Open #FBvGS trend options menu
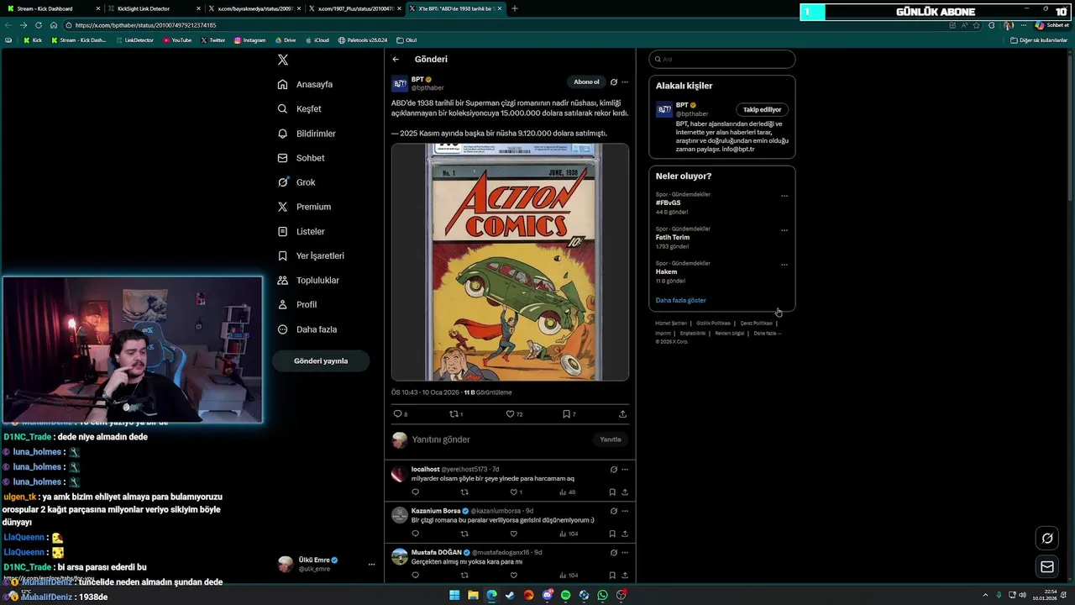 click(x=784, y=196)
